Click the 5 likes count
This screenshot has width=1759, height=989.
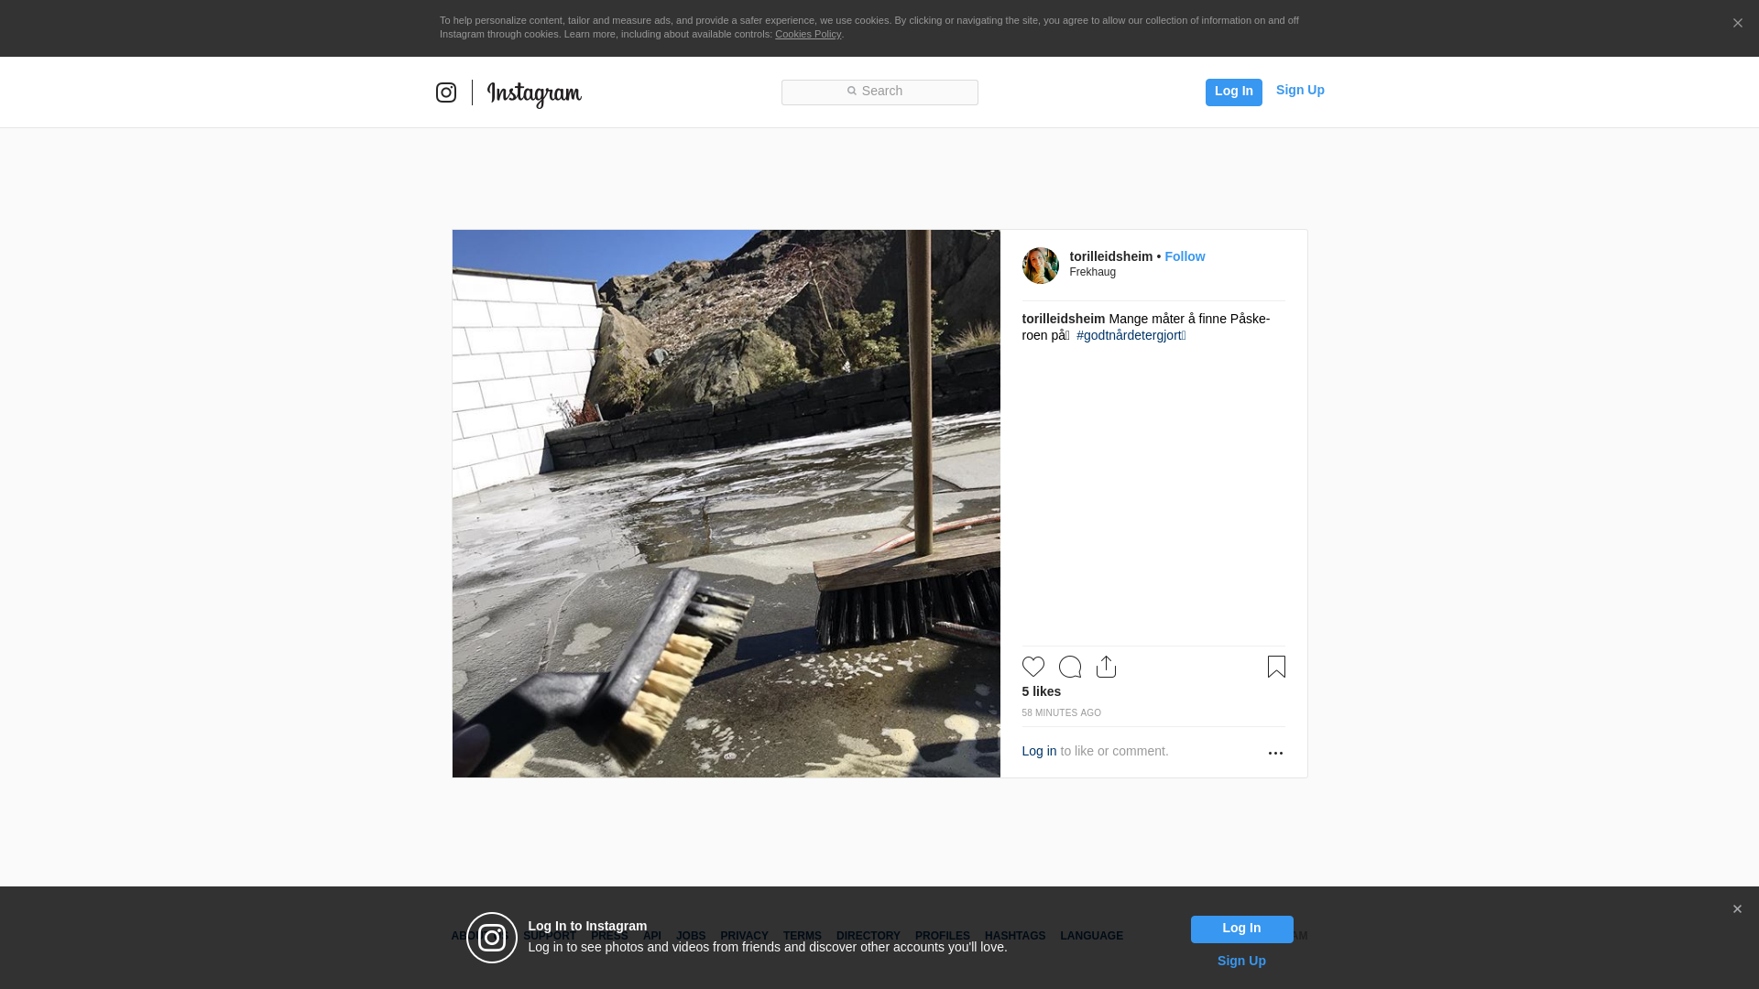[1041, 691]
